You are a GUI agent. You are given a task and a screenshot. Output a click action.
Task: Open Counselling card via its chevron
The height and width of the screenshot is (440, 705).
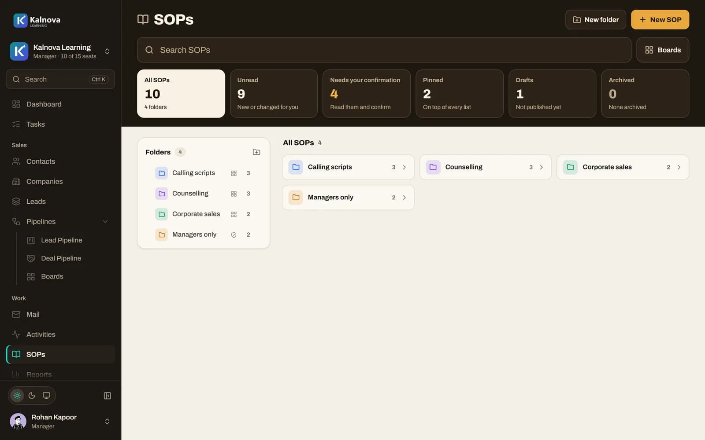tap(542, 167)
